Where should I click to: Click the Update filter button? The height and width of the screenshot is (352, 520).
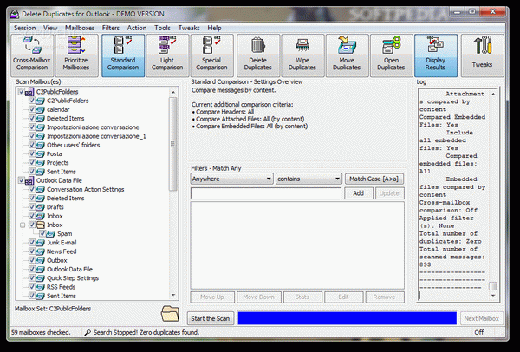389,193
